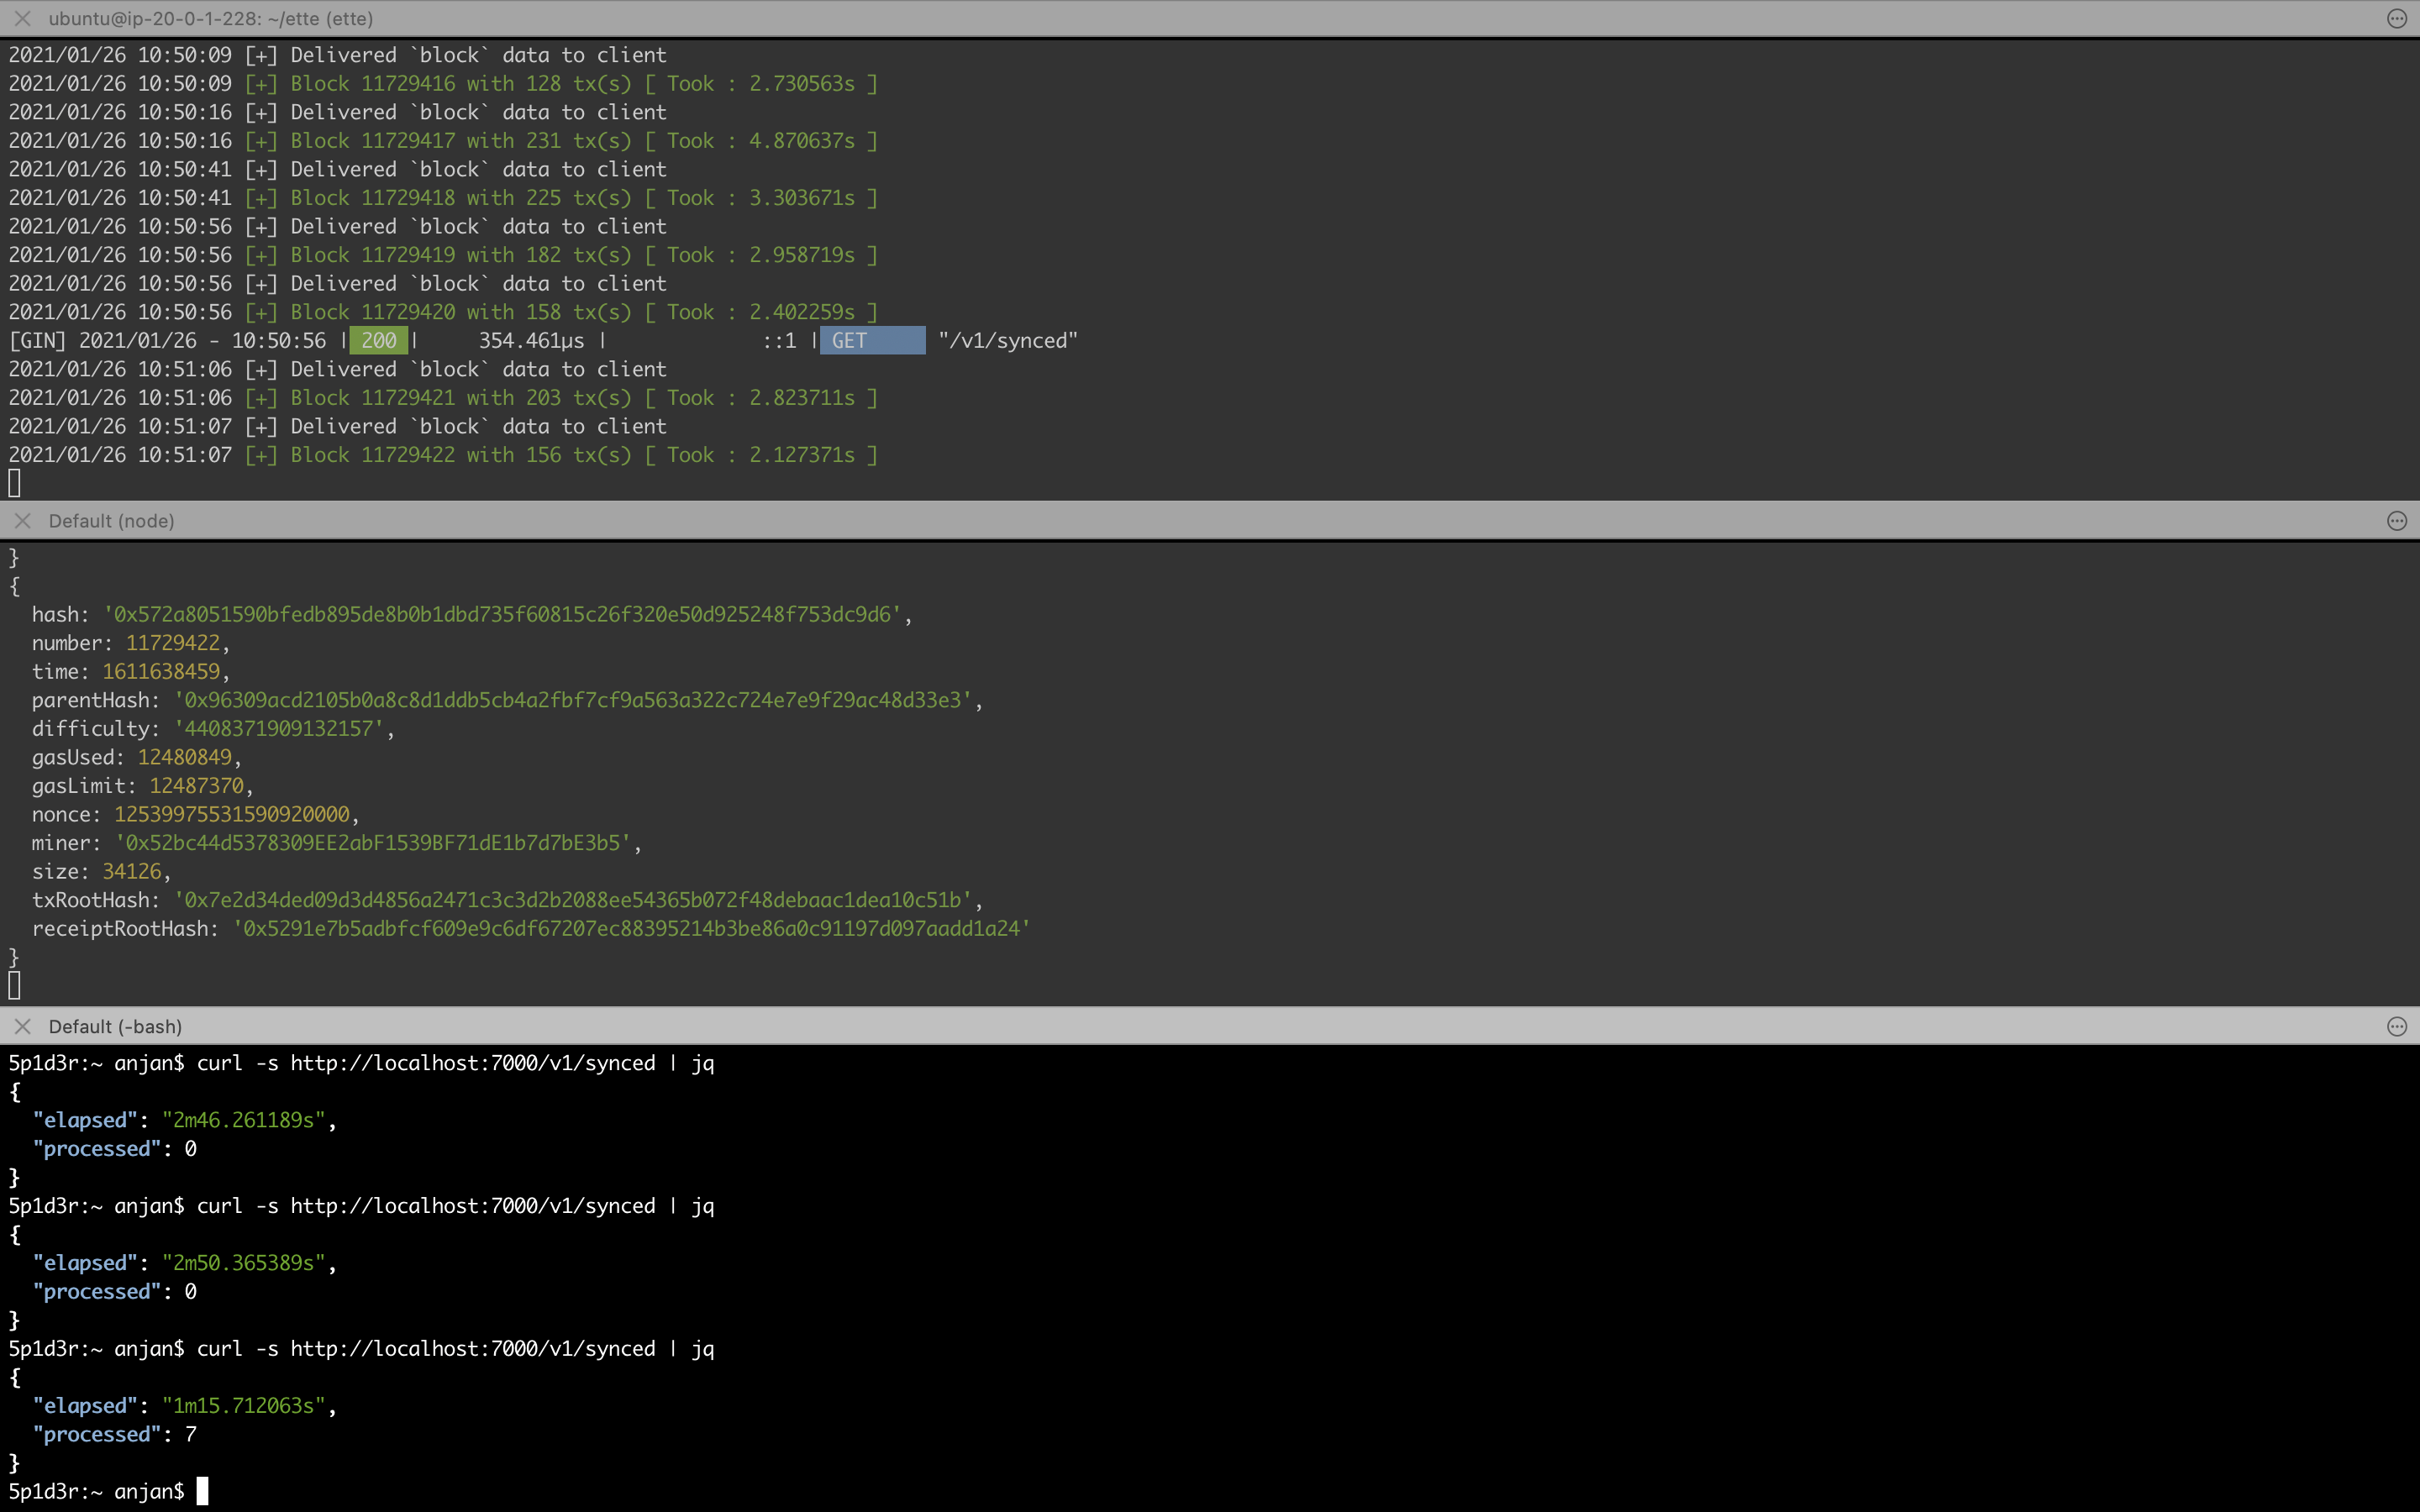Viewport: 2420px width, 1512px height.
Task: Select the ubuntu@ip-20-0-1-228 pane title
Action: (210, 18)
